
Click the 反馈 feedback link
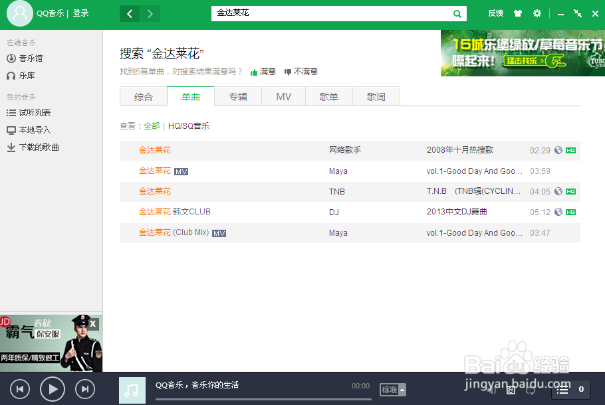[x=495, y=13]
